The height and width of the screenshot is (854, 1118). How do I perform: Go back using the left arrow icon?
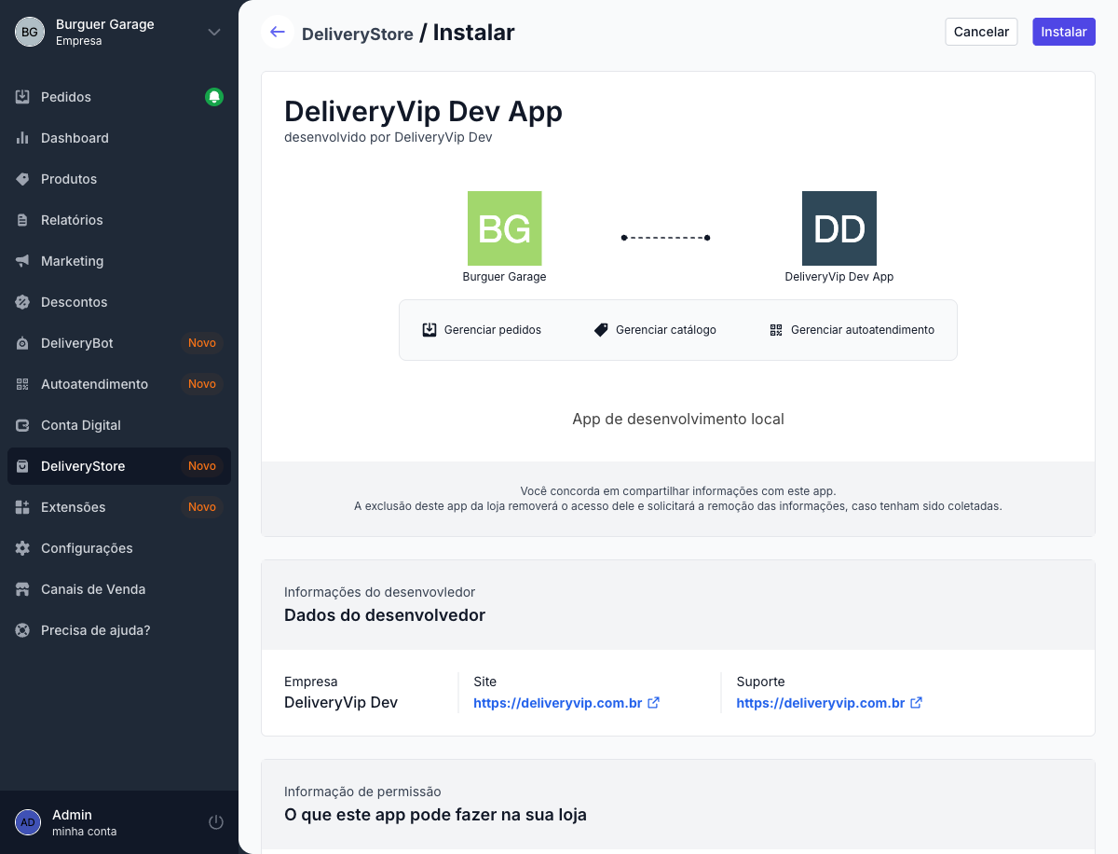pyautogui.click(x=278, y=32)
